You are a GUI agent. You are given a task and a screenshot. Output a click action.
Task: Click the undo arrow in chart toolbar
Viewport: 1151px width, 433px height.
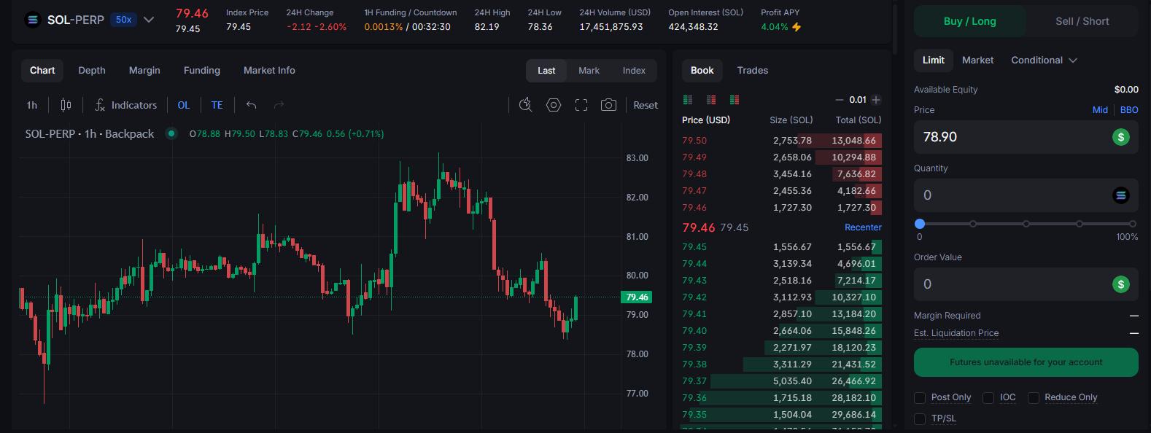252,105
